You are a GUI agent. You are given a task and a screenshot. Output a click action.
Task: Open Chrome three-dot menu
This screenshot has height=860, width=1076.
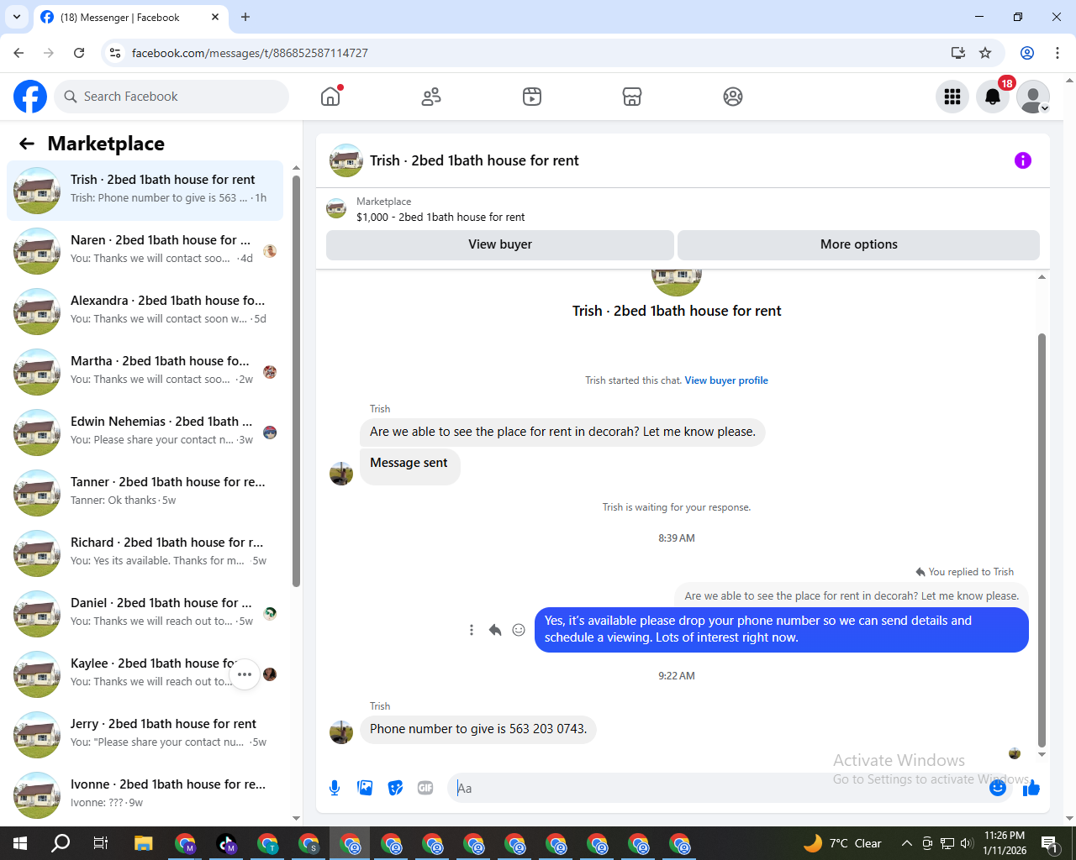[1058, 53]
